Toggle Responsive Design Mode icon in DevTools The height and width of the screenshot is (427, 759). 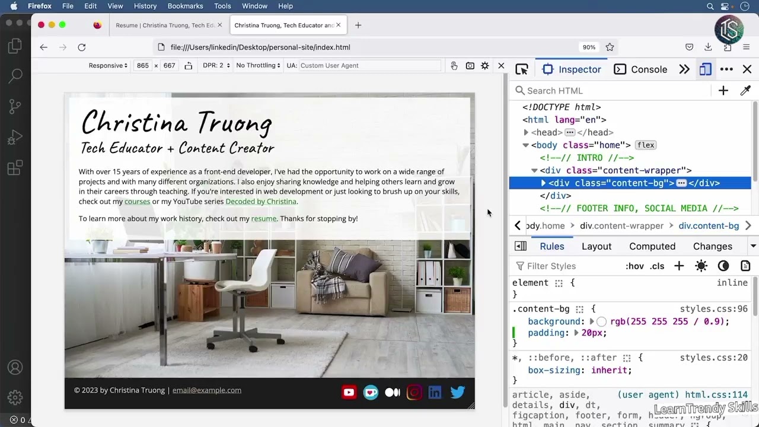(705, 69)
